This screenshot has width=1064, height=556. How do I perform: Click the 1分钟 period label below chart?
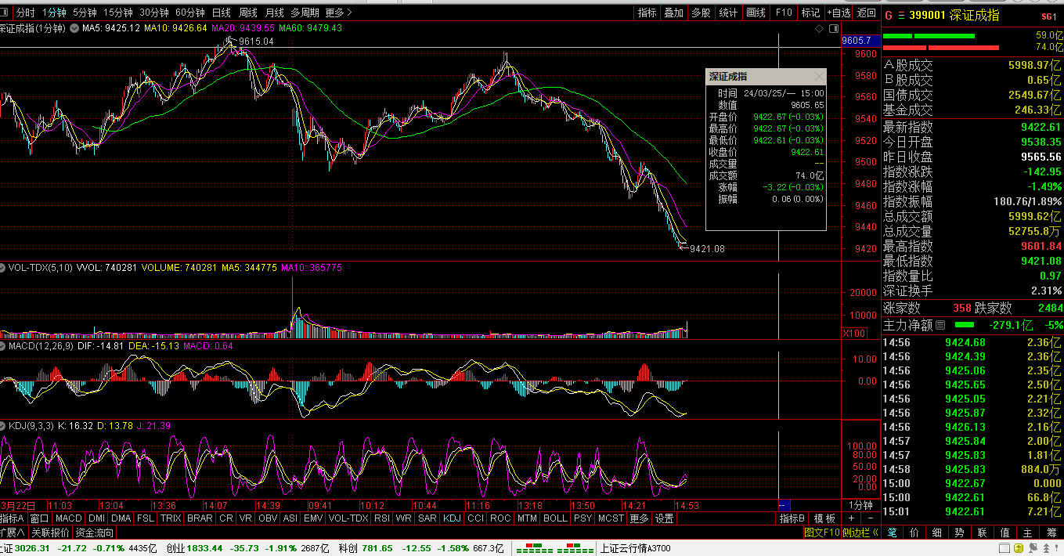click(x=860, y=505)
